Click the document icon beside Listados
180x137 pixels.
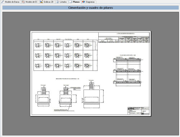click(x=58, y=2)
